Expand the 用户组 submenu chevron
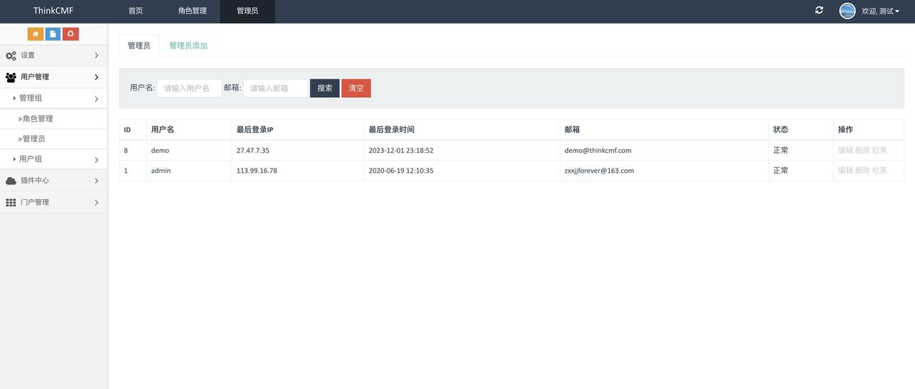Viewport: 915px width, 389px height. pos(97,160)
